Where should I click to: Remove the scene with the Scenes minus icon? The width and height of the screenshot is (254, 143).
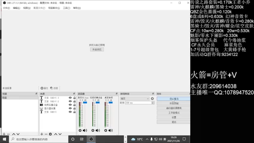[9, 134]
